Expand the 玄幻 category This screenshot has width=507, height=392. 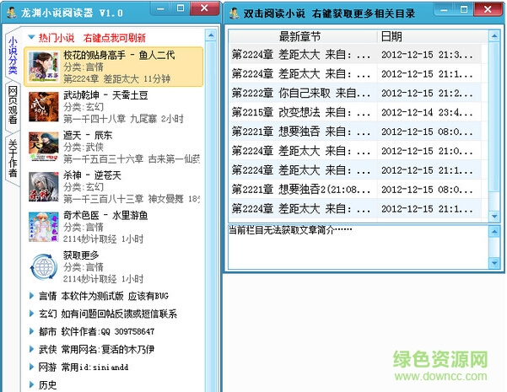tap(31, 314)
